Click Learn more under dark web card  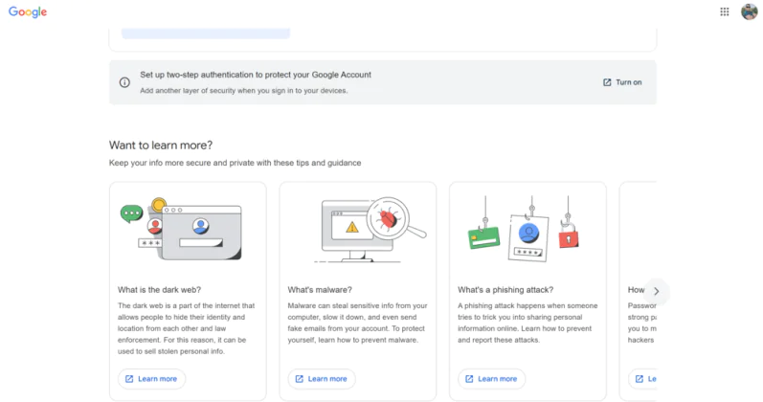point(151,379)
